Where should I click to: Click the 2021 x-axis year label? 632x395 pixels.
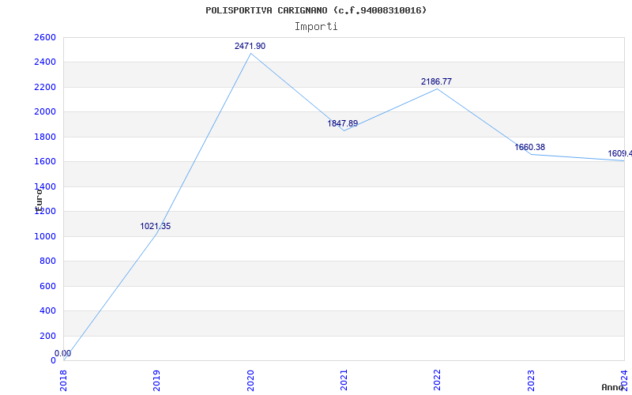(x=344, y=381)
